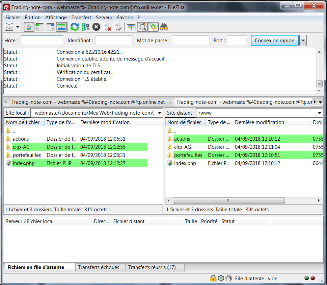Sort the queue by Statut column

[x=244, y=221]
